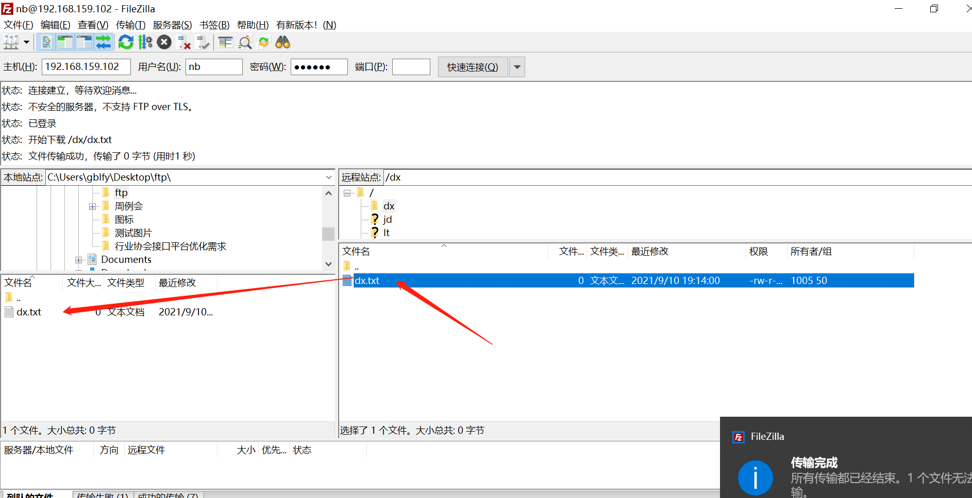Toggle the transfer queue display icon
972x498 pixels.
point(103,42)
